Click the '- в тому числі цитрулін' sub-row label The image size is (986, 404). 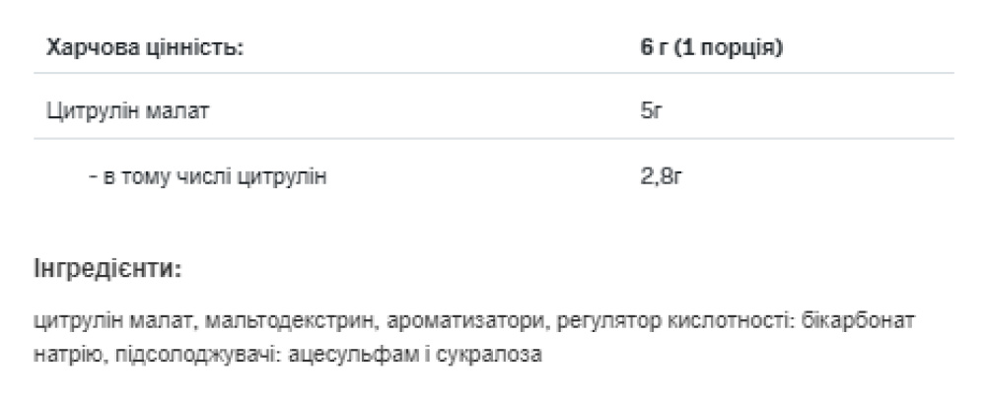coord(206,176)
